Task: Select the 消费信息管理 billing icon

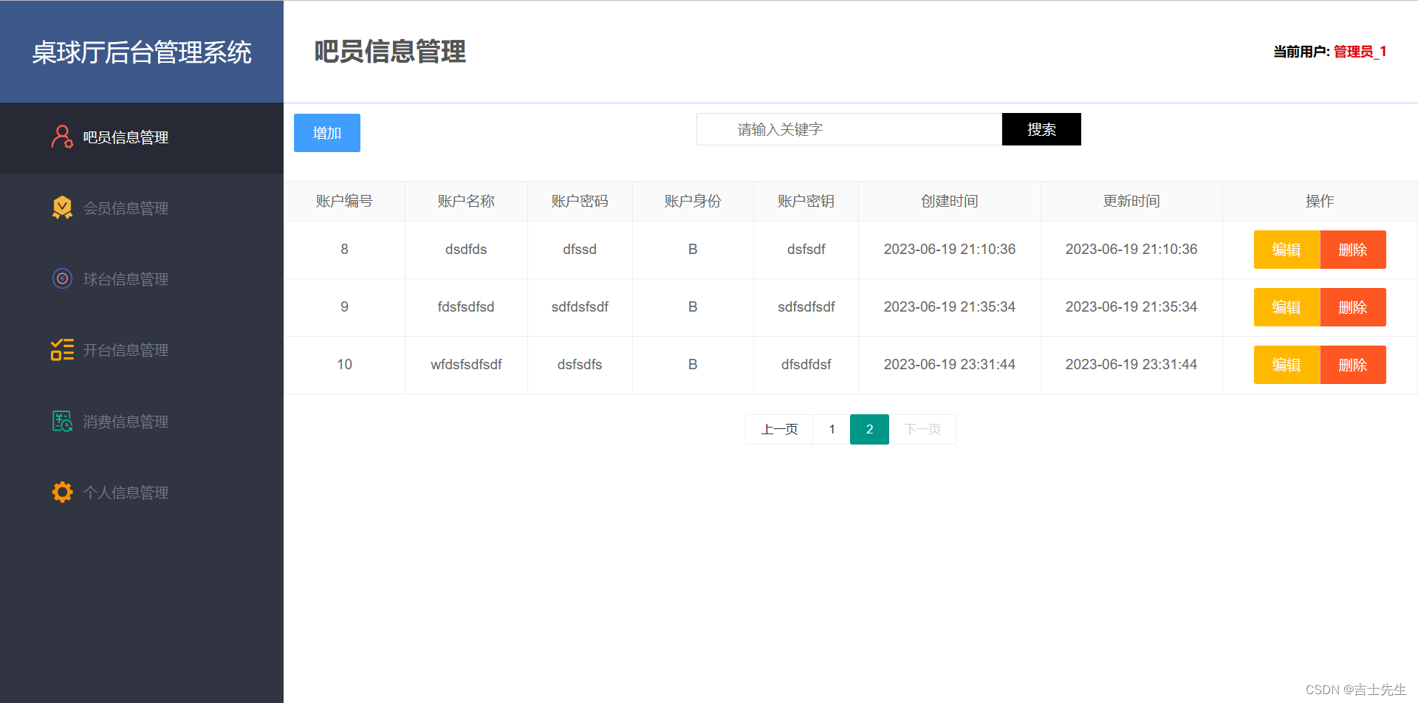Action: click(62, 420)
